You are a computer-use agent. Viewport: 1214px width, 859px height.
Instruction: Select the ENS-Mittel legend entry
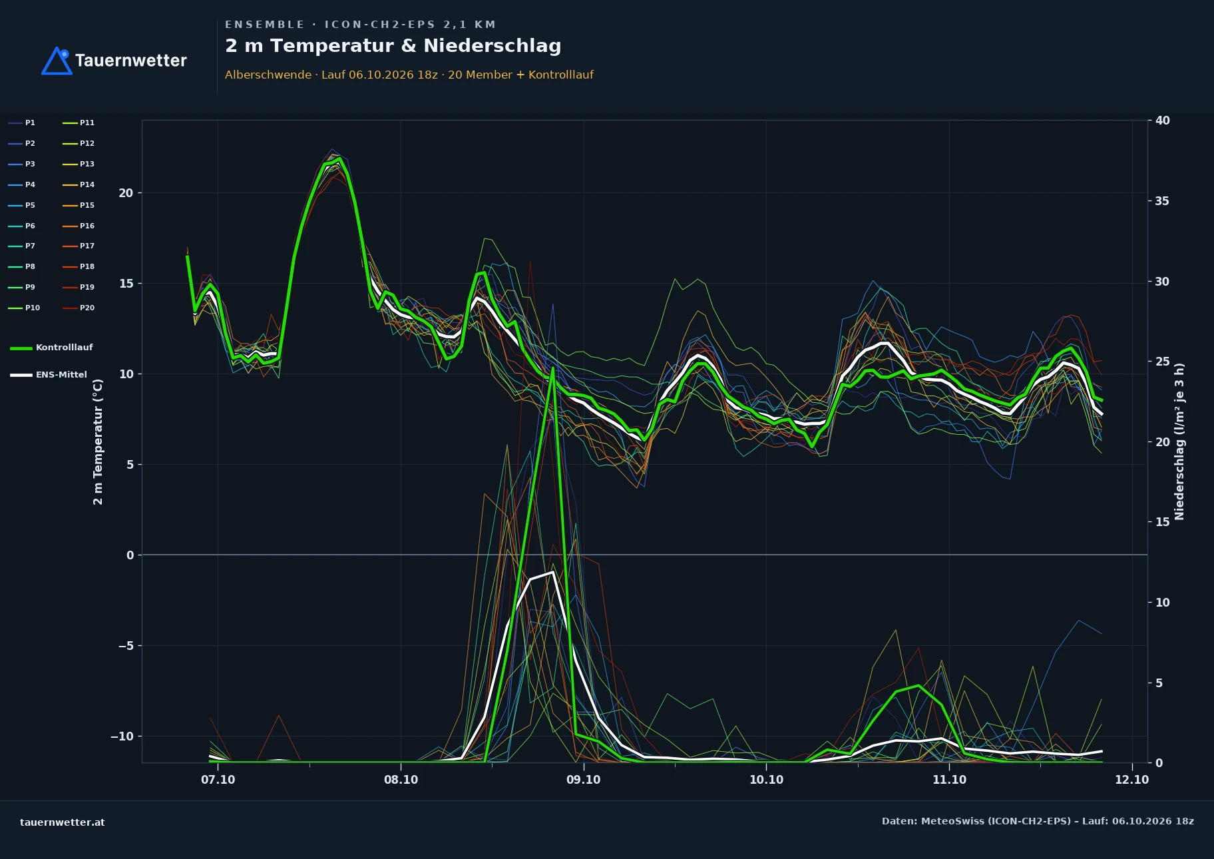[x=49, y=375]
